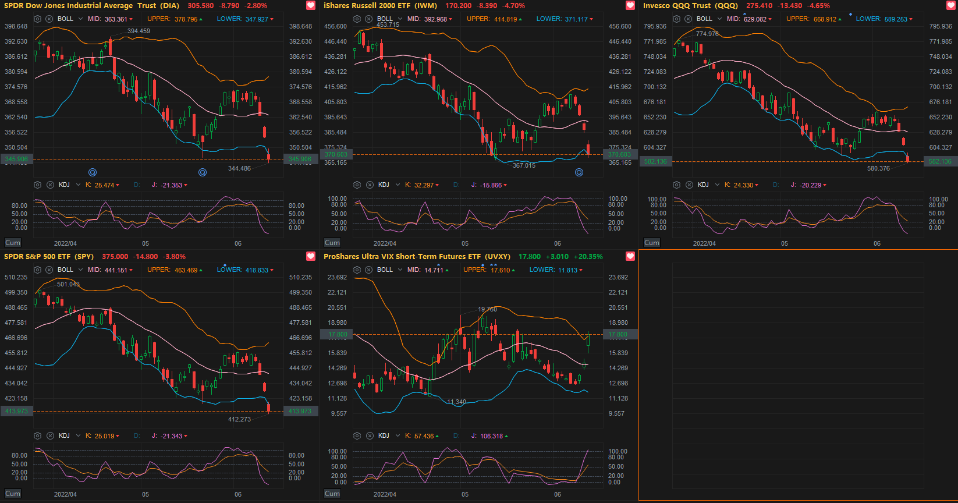The image size is (958, 503).
Task: Click the June event marker on IWM chart
Action: 579,172
